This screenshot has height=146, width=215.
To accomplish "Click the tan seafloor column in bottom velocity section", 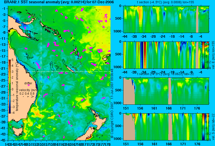I will tap(170, 127).
